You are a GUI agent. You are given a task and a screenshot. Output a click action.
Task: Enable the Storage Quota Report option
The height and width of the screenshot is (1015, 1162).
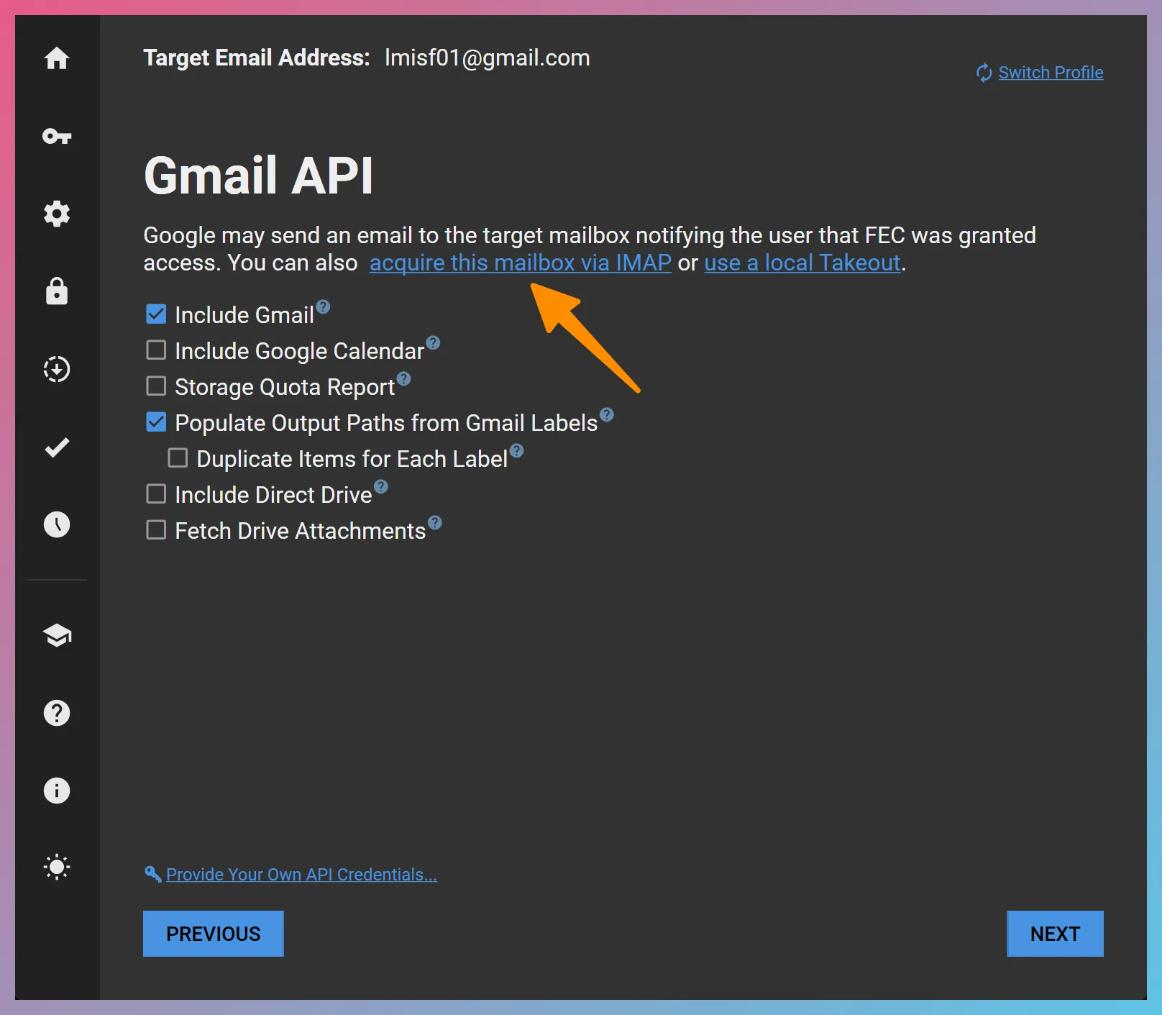[156, 386]
